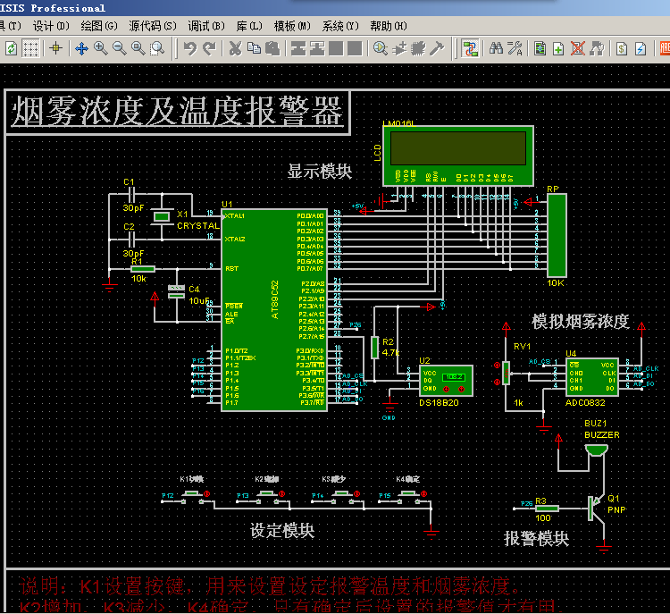Open the 帮助(H) menu
The width and height of the screenshot is (670, 614).
[389, 26]
